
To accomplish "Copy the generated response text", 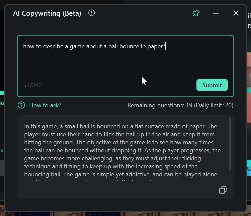I will (x=223, y=190).
